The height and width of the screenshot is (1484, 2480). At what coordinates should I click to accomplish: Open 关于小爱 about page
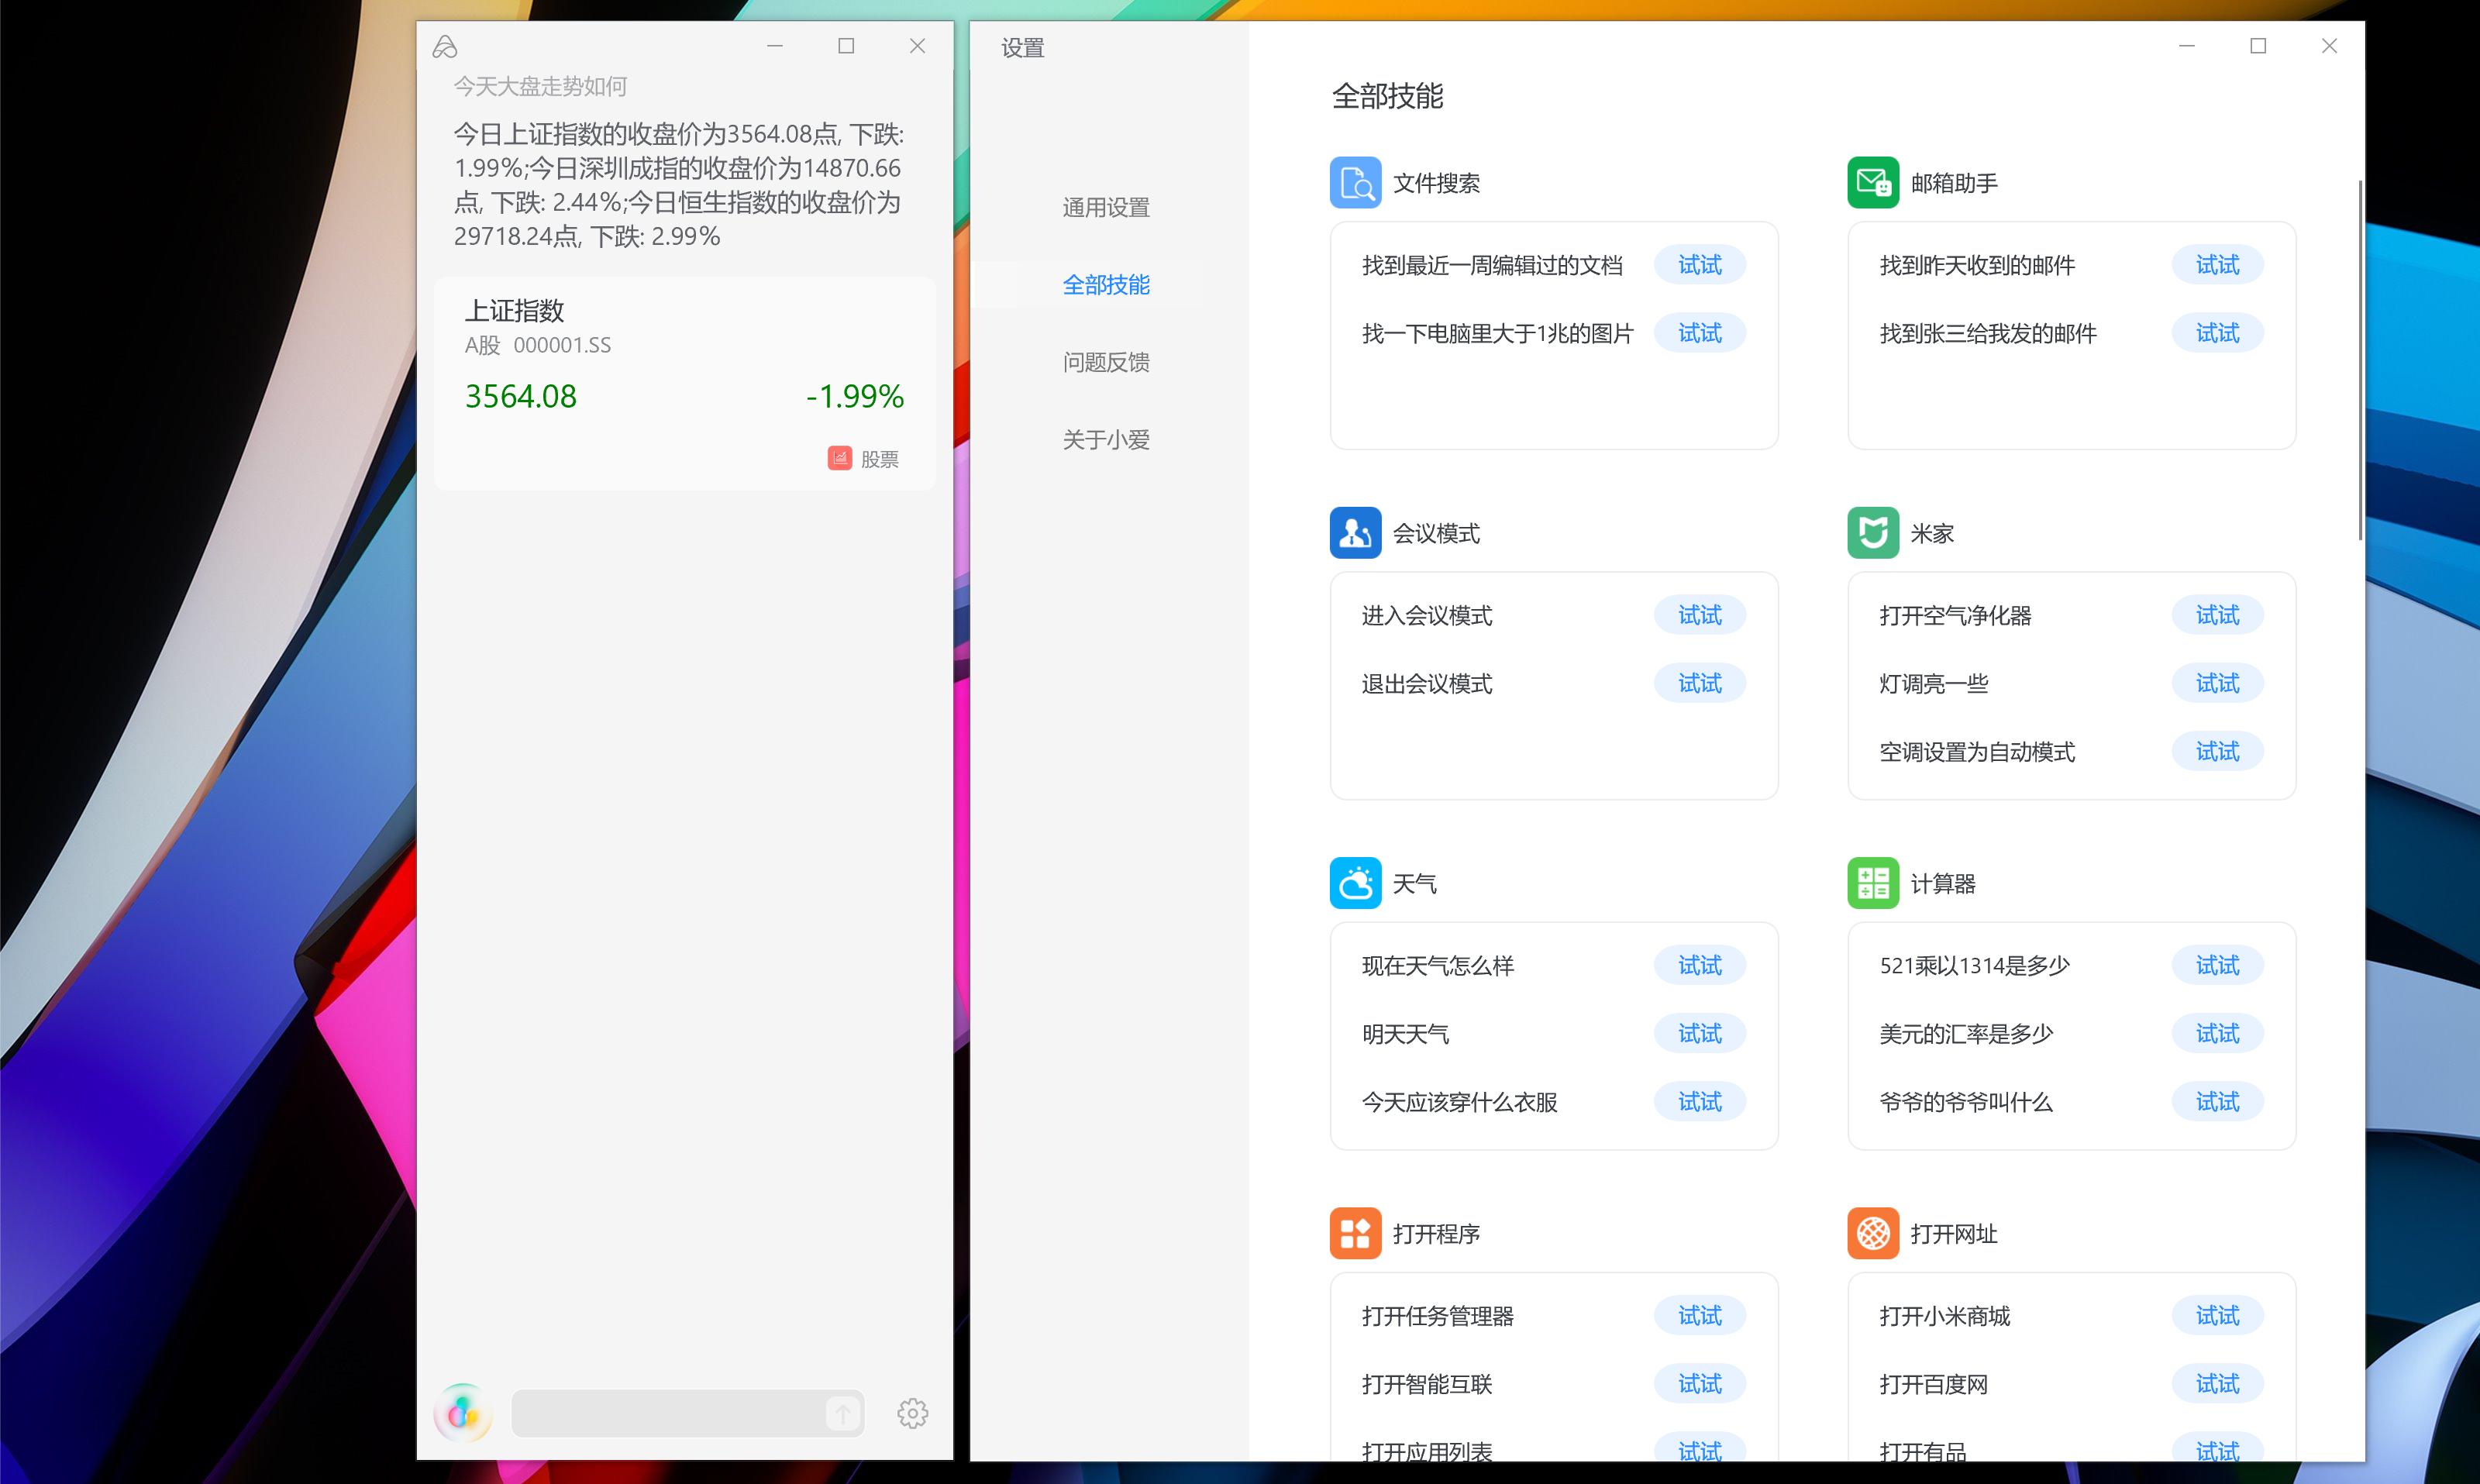click(1105, 438)
